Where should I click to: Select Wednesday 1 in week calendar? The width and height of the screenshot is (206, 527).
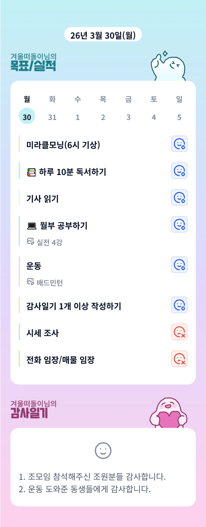78,117
